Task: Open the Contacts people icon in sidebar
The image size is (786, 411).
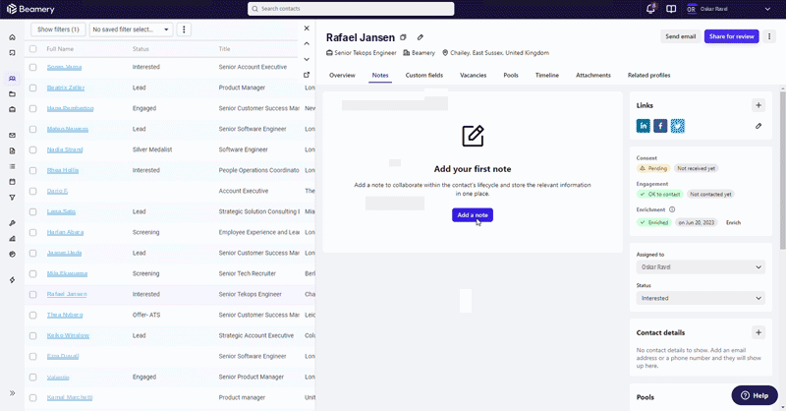Action: click(12, 79)
